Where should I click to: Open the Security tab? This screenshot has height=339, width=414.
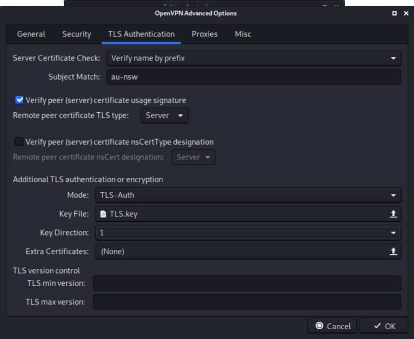tap(76, 34)
